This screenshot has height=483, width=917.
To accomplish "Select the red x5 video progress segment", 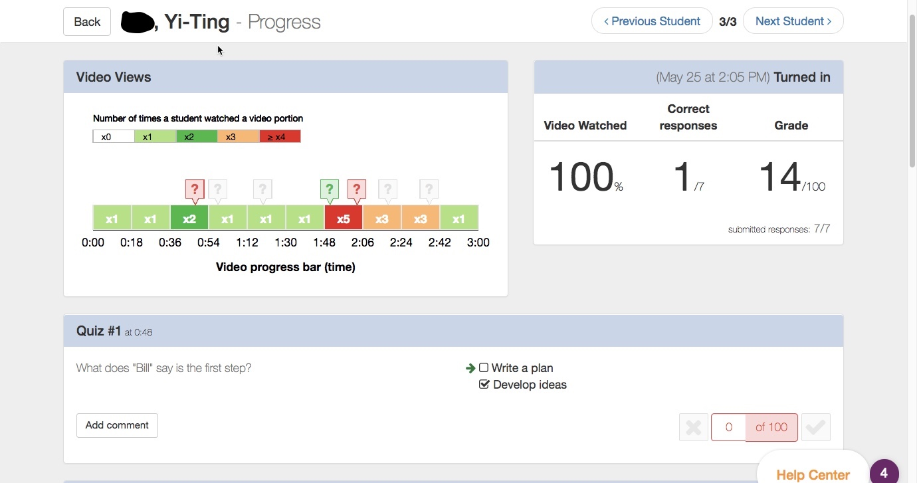I will (x=343, y=219).
